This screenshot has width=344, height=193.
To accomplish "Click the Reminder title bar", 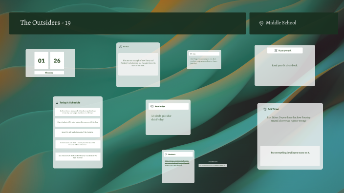I will pyautogui.click(x=169, y=107).
